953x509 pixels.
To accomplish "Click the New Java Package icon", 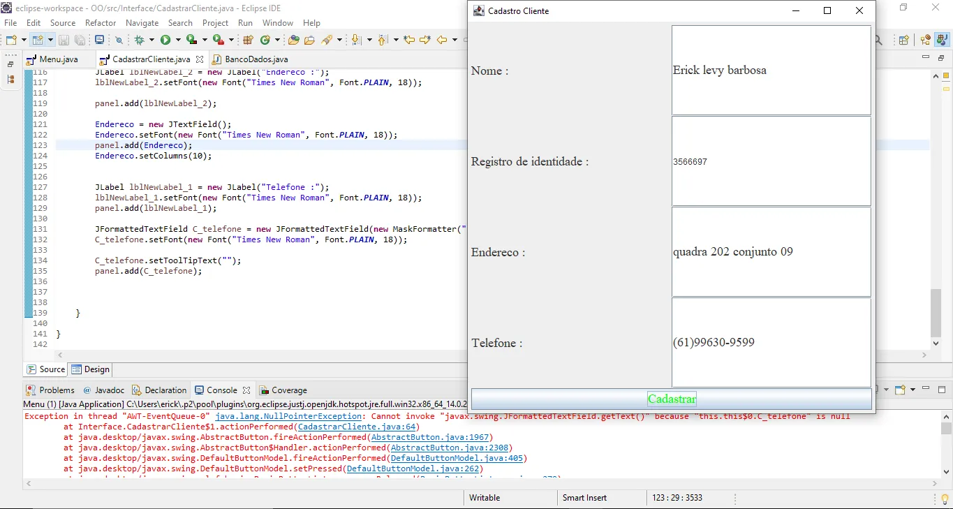I will (x=248, y=40).
